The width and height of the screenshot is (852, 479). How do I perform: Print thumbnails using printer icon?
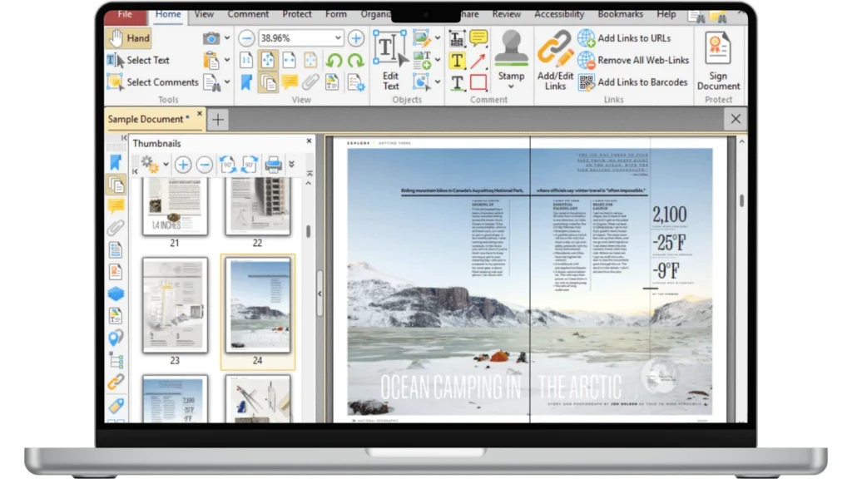click(x=273, y=165)
